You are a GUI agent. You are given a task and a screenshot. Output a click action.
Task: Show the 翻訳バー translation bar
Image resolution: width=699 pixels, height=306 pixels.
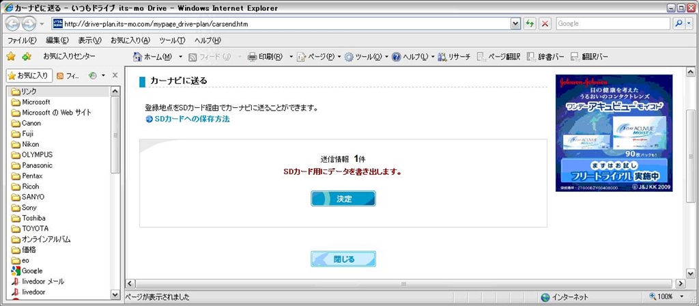(589, 57)
